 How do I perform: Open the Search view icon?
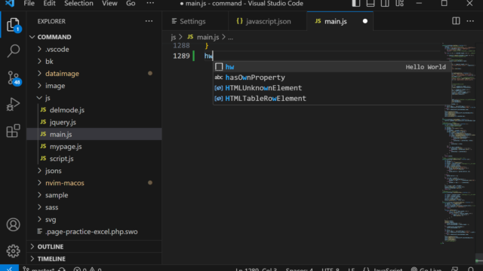pos(14,51)
